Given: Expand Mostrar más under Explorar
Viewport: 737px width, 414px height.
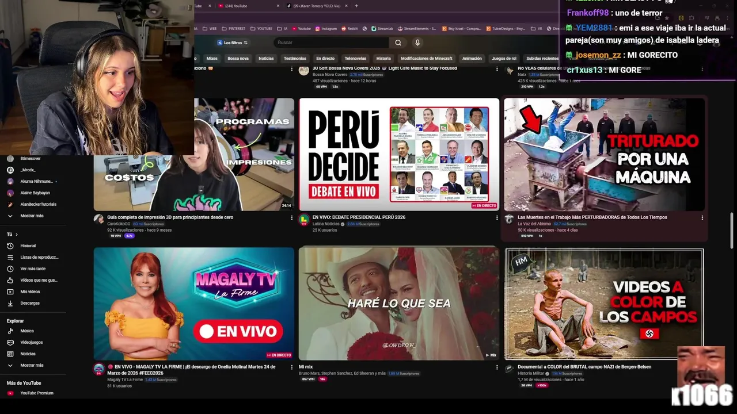Looking at the screenshot, I should tap(25, 365).
